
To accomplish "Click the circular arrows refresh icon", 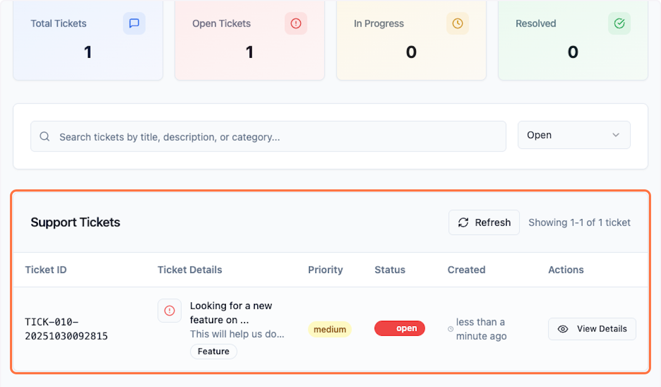I will tap(463, 222).
